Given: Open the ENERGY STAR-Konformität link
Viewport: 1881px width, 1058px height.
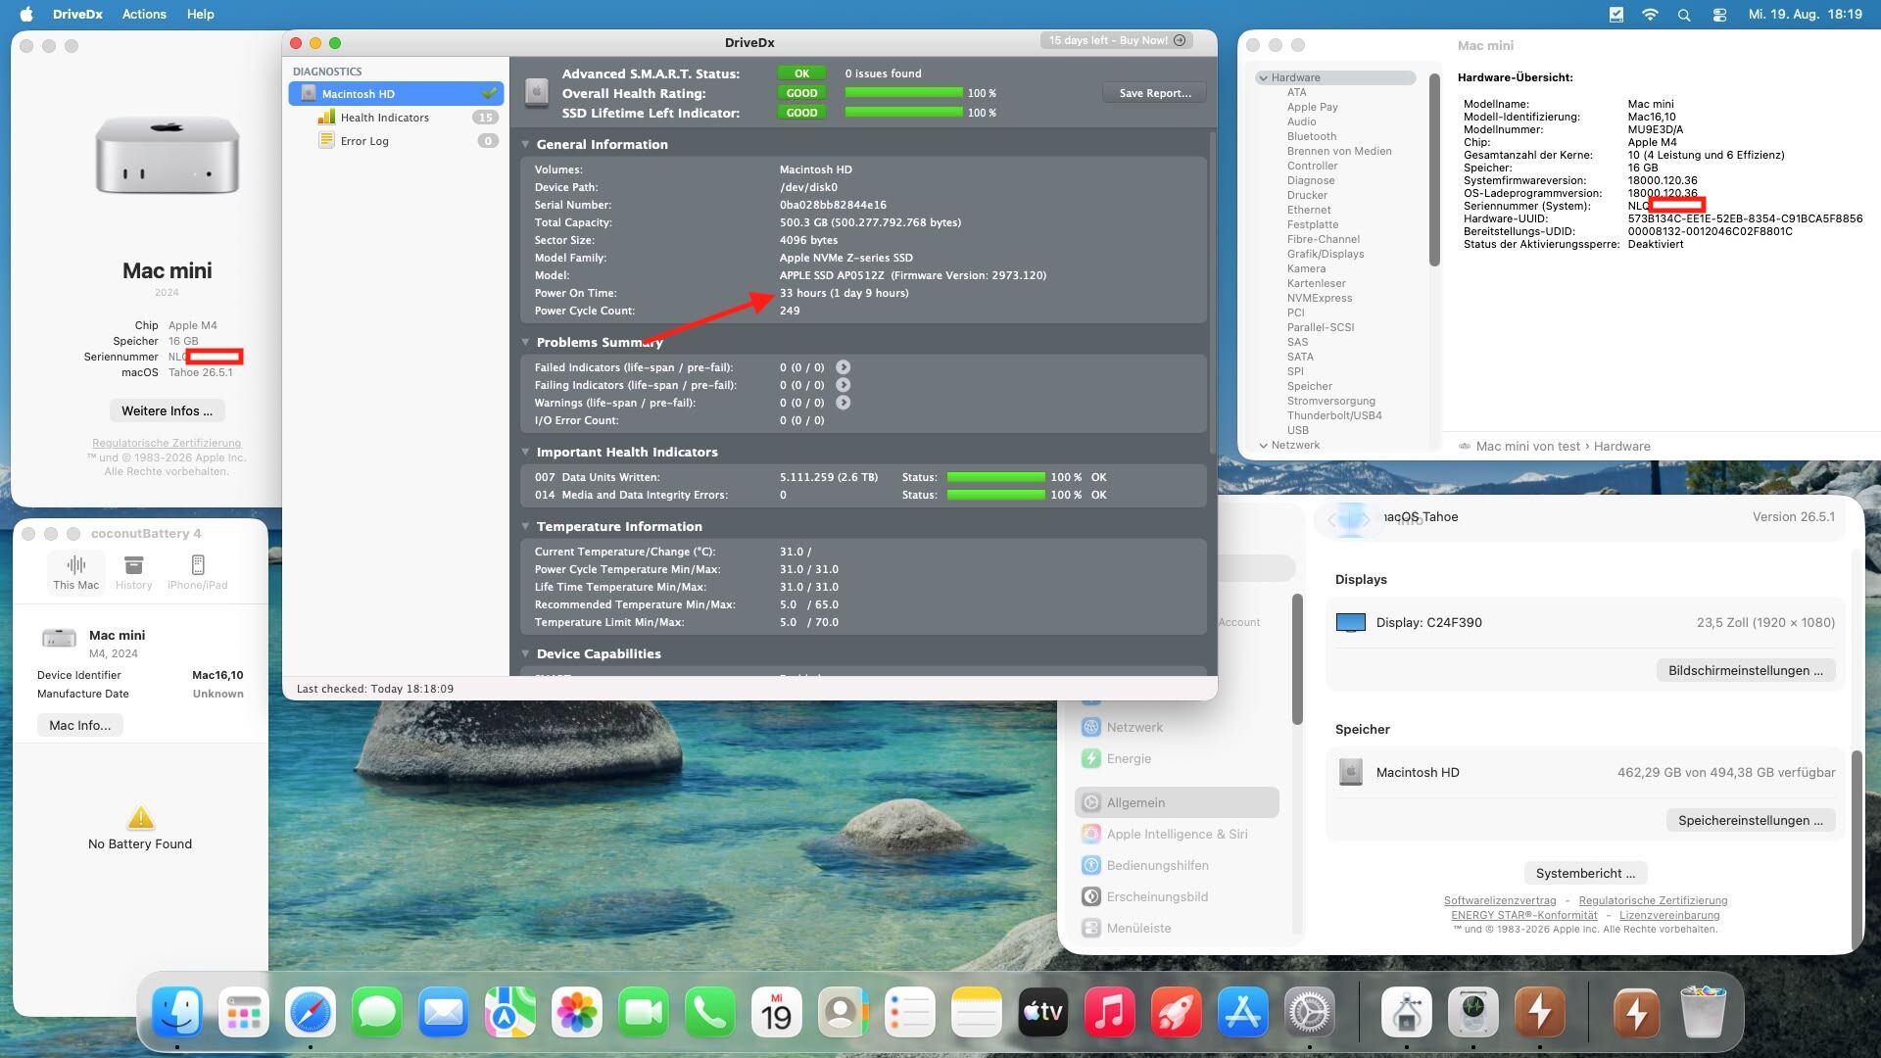Looking at the screenshot, I should coord(1524,915).
